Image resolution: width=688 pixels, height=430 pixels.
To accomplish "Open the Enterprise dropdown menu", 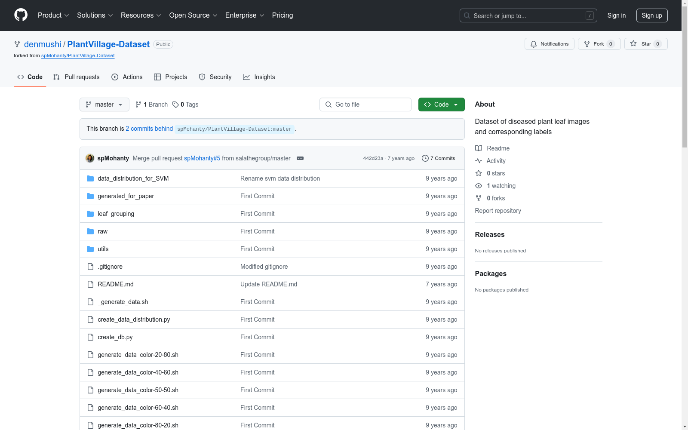I will point(245,15).
